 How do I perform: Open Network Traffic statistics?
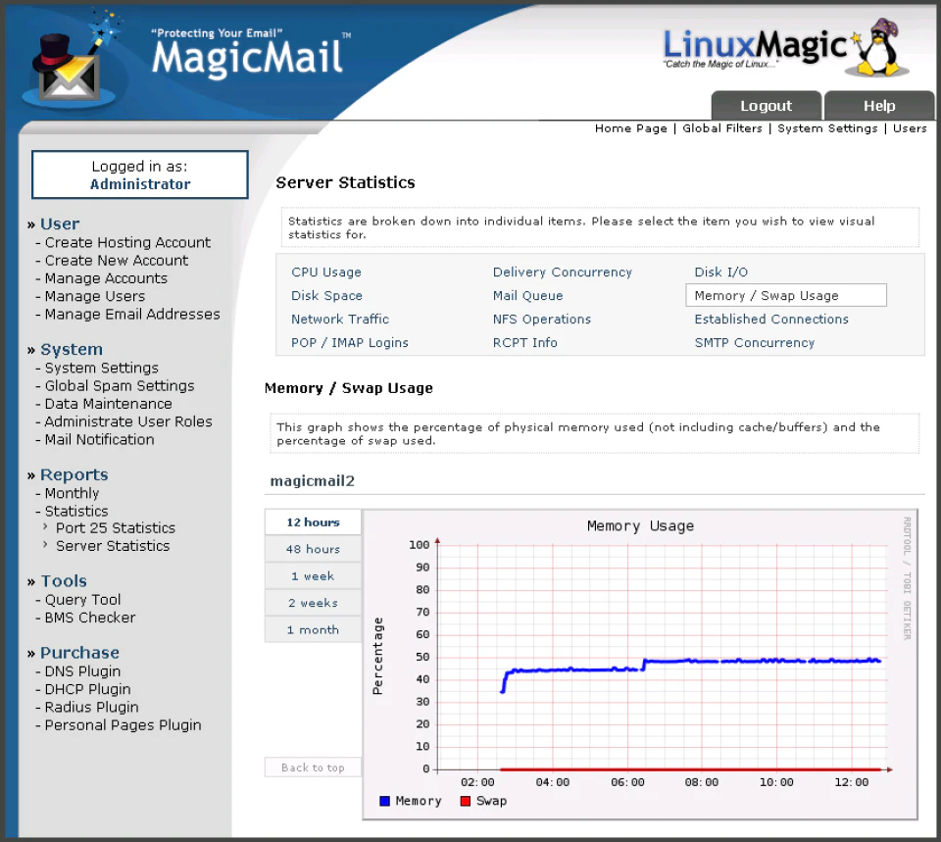(339, 319)
